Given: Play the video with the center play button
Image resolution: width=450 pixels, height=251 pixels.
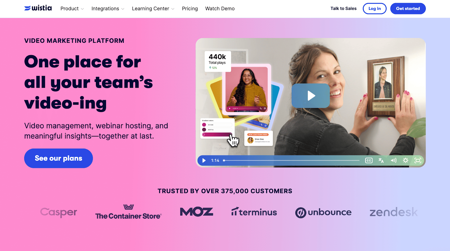Looking at the screenshot, I should point(310,96).
